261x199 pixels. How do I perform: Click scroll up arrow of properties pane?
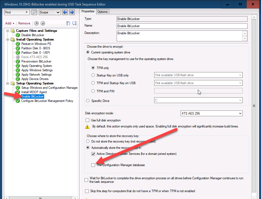pyautogui.click(x=254, y=17)
